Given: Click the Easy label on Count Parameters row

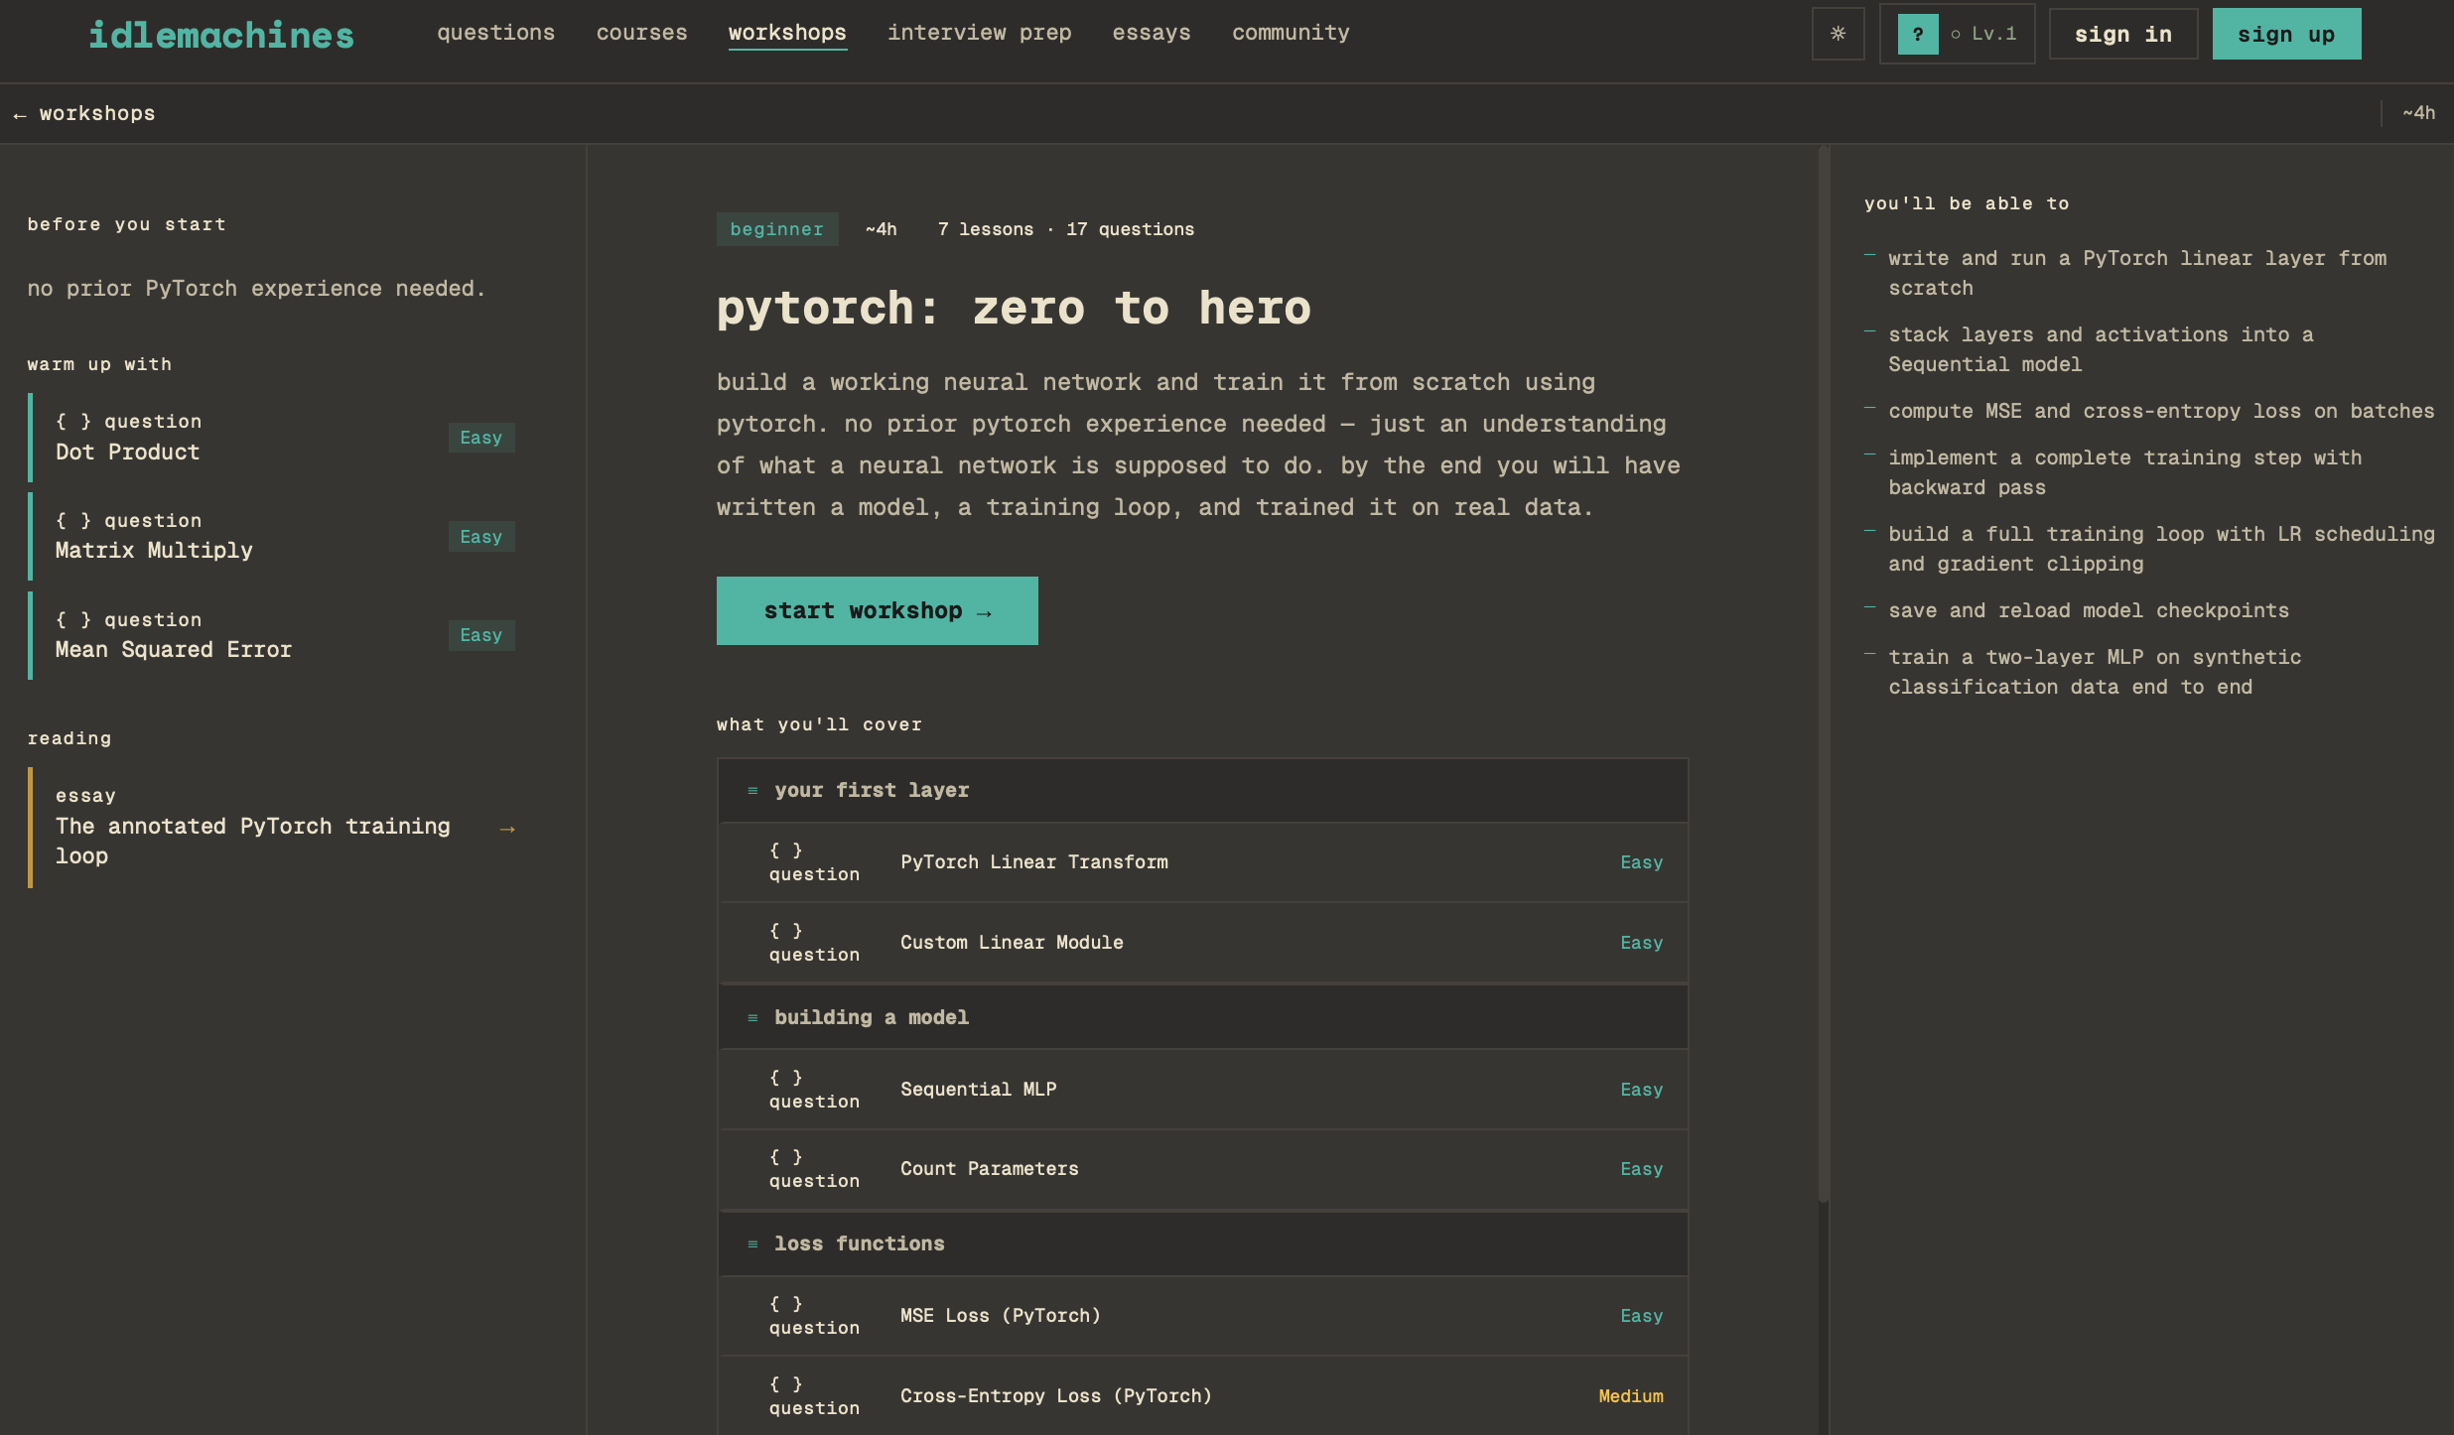Looking at the screenshot, I should 1642,1169.
